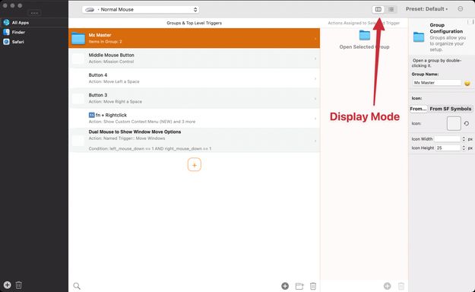The image size is (475, 292).
Task: Click the empty icon image well
Action: click(x=454, y=123)
